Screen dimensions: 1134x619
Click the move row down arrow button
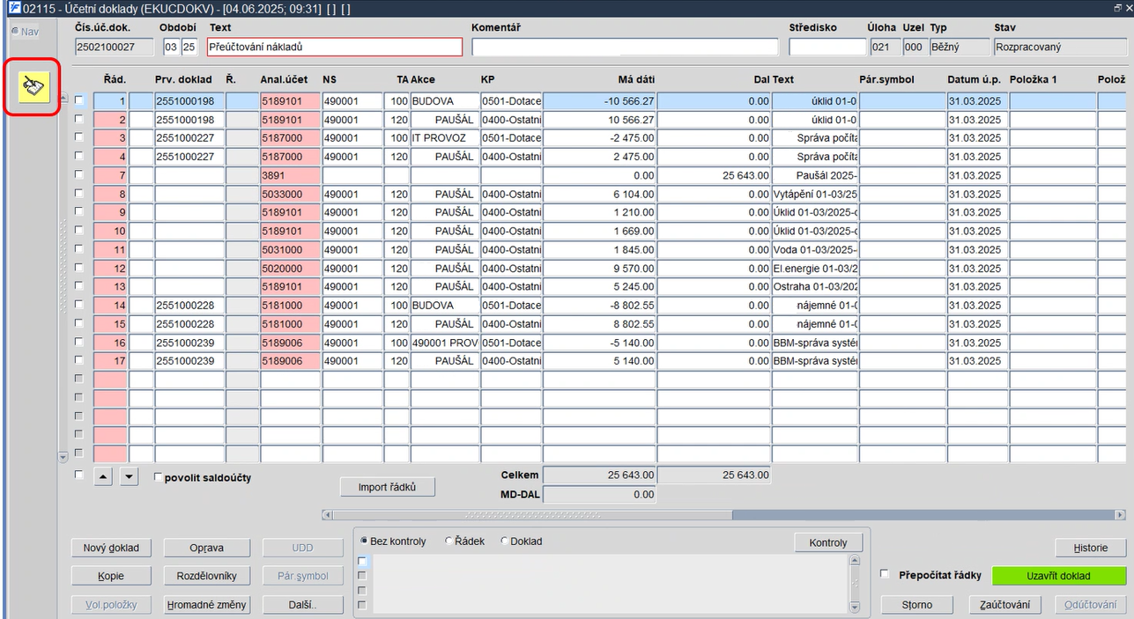[130, 477]
